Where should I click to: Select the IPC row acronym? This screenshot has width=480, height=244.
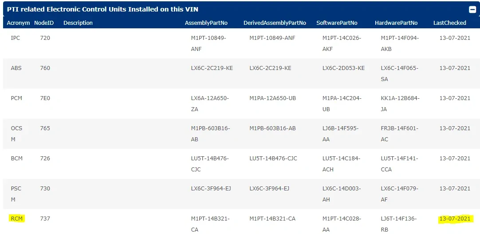(16, 38)
